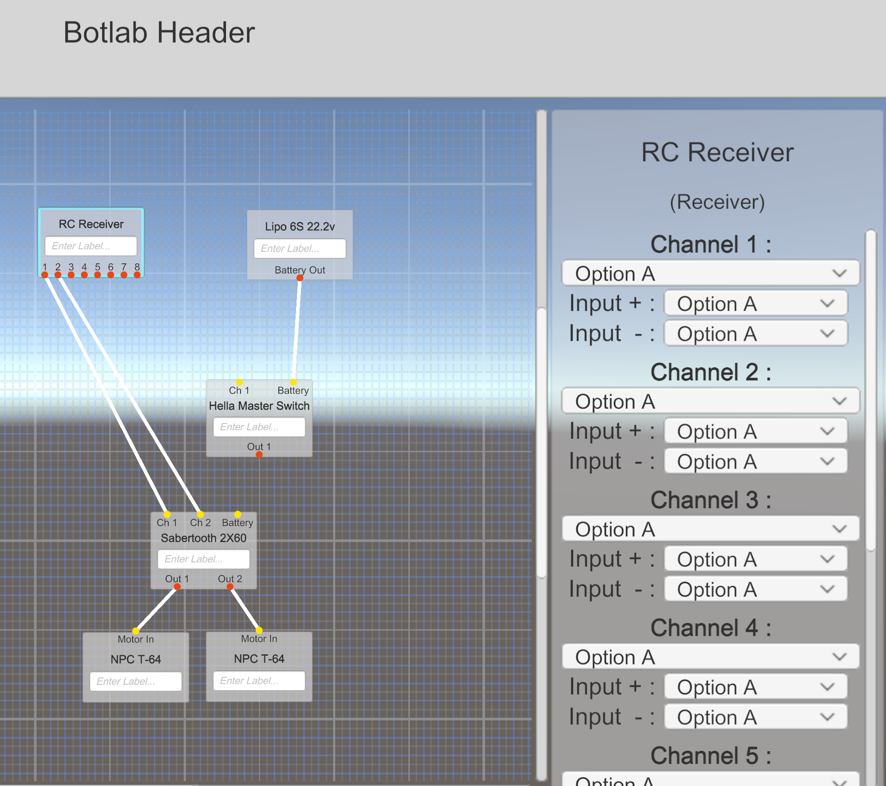The height and width of the screenshot is (786, 886).
Task: Click RC Receiver pin 8 connector dot
Action: (x=137, y=275)
